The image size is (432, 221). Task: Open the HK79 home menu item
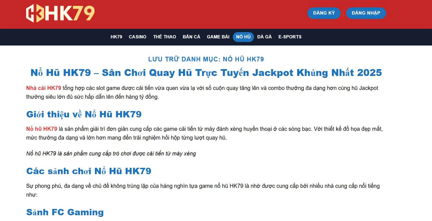pos(116,37)
